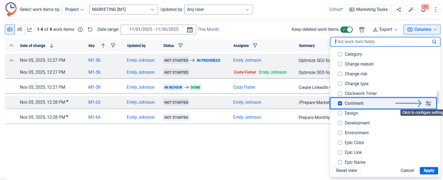Open the notifications bell icon

click(423, 10)
